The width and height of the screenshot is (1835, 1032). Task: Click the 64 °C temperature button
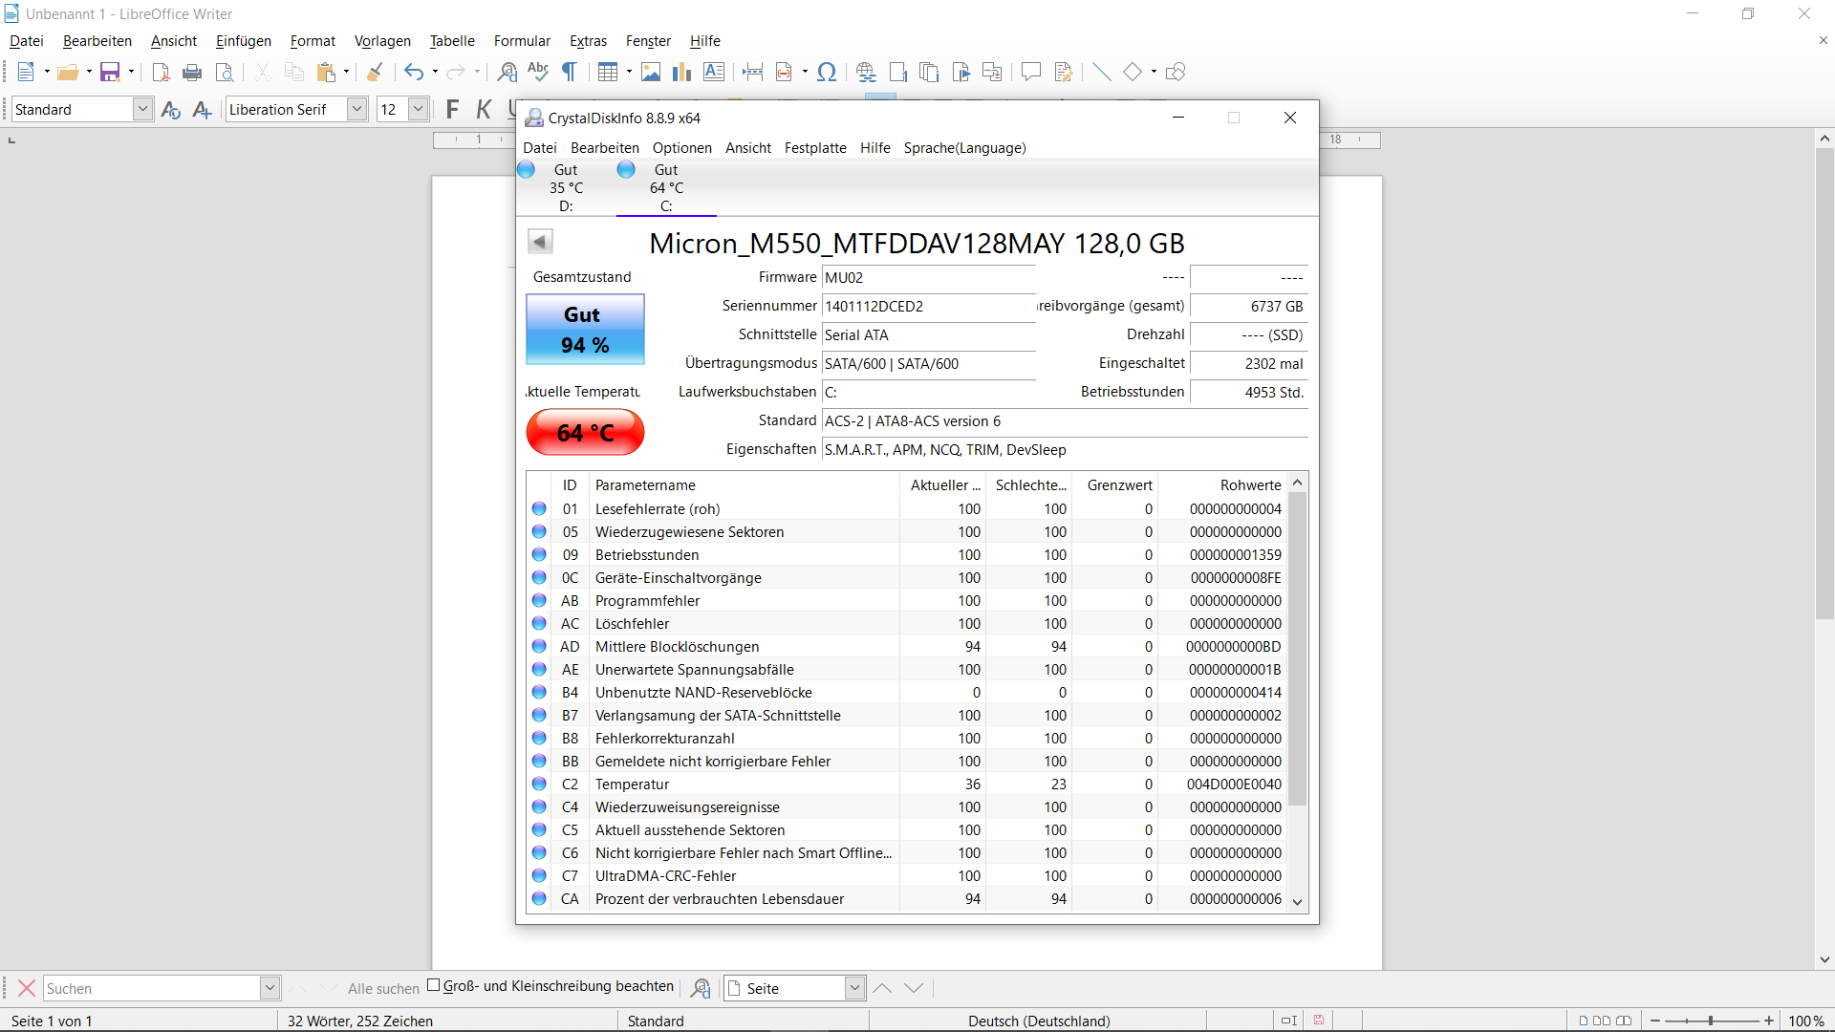pyautogui.click(x=585, y=433)
